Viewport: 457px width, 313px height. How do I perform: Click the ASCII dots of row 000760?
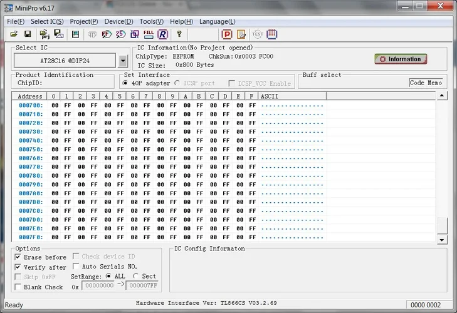coord(292,158)
